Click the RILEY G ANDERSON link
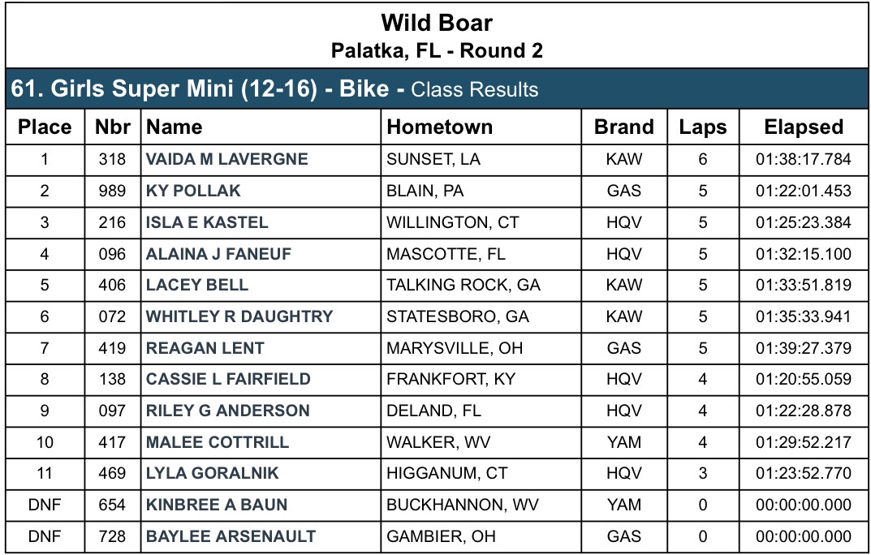The width and height of the screenshot is (871, 555). tap(227, 411)
